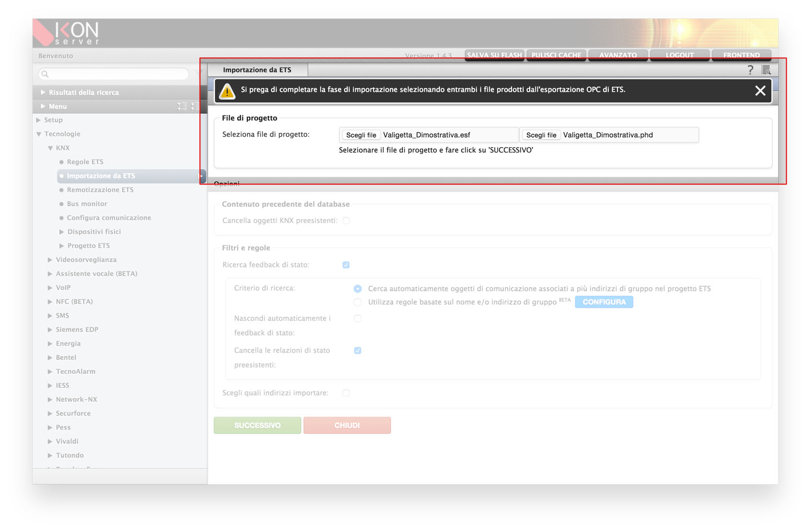Expand Dispositivi fisici node
The width and height of the screenshot is (811, 531).
(x=62, y=232)
